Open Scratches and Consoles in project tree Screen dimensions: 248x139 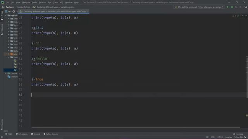(x=13, y=77)
